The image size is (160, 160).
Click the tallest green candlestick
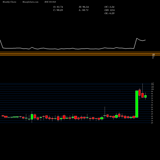137,104
